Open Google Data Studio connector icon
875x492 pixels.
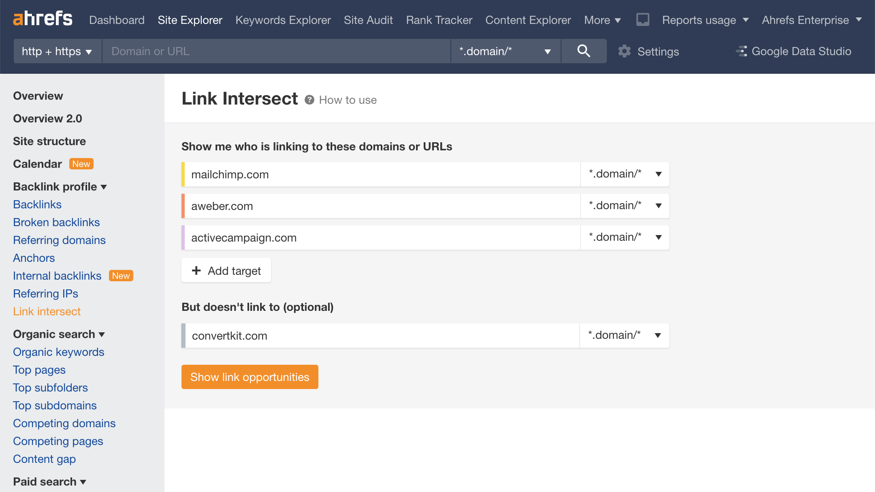[x=741, y=51]
